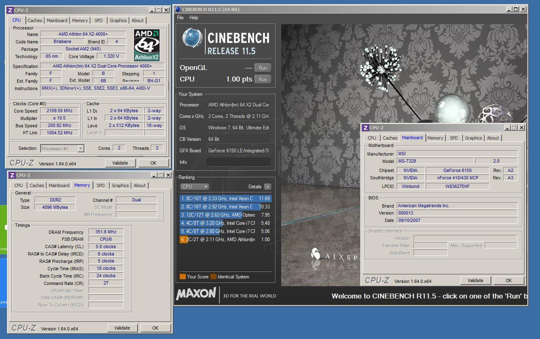Click the Package value Socket AM2 (940)
This screenshot has height=339, width=540.
(x=83, y=49)
